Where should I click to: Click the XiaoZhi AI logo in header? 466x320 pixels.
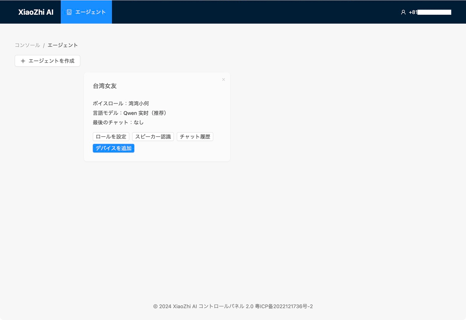[x=36, y=12]
